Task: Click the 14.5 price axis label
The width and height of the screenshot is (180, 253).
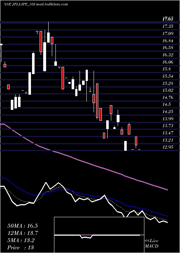Action: (166, 104)
